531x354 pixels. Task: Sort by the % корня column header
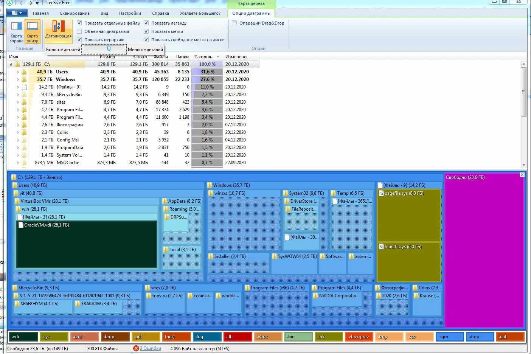207,57
